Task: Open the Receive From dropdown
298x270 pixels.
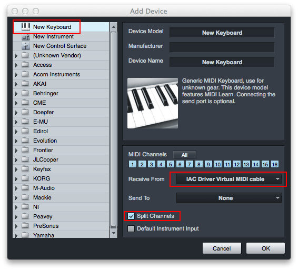Action: pyautogui.click(x=229, y=179)
